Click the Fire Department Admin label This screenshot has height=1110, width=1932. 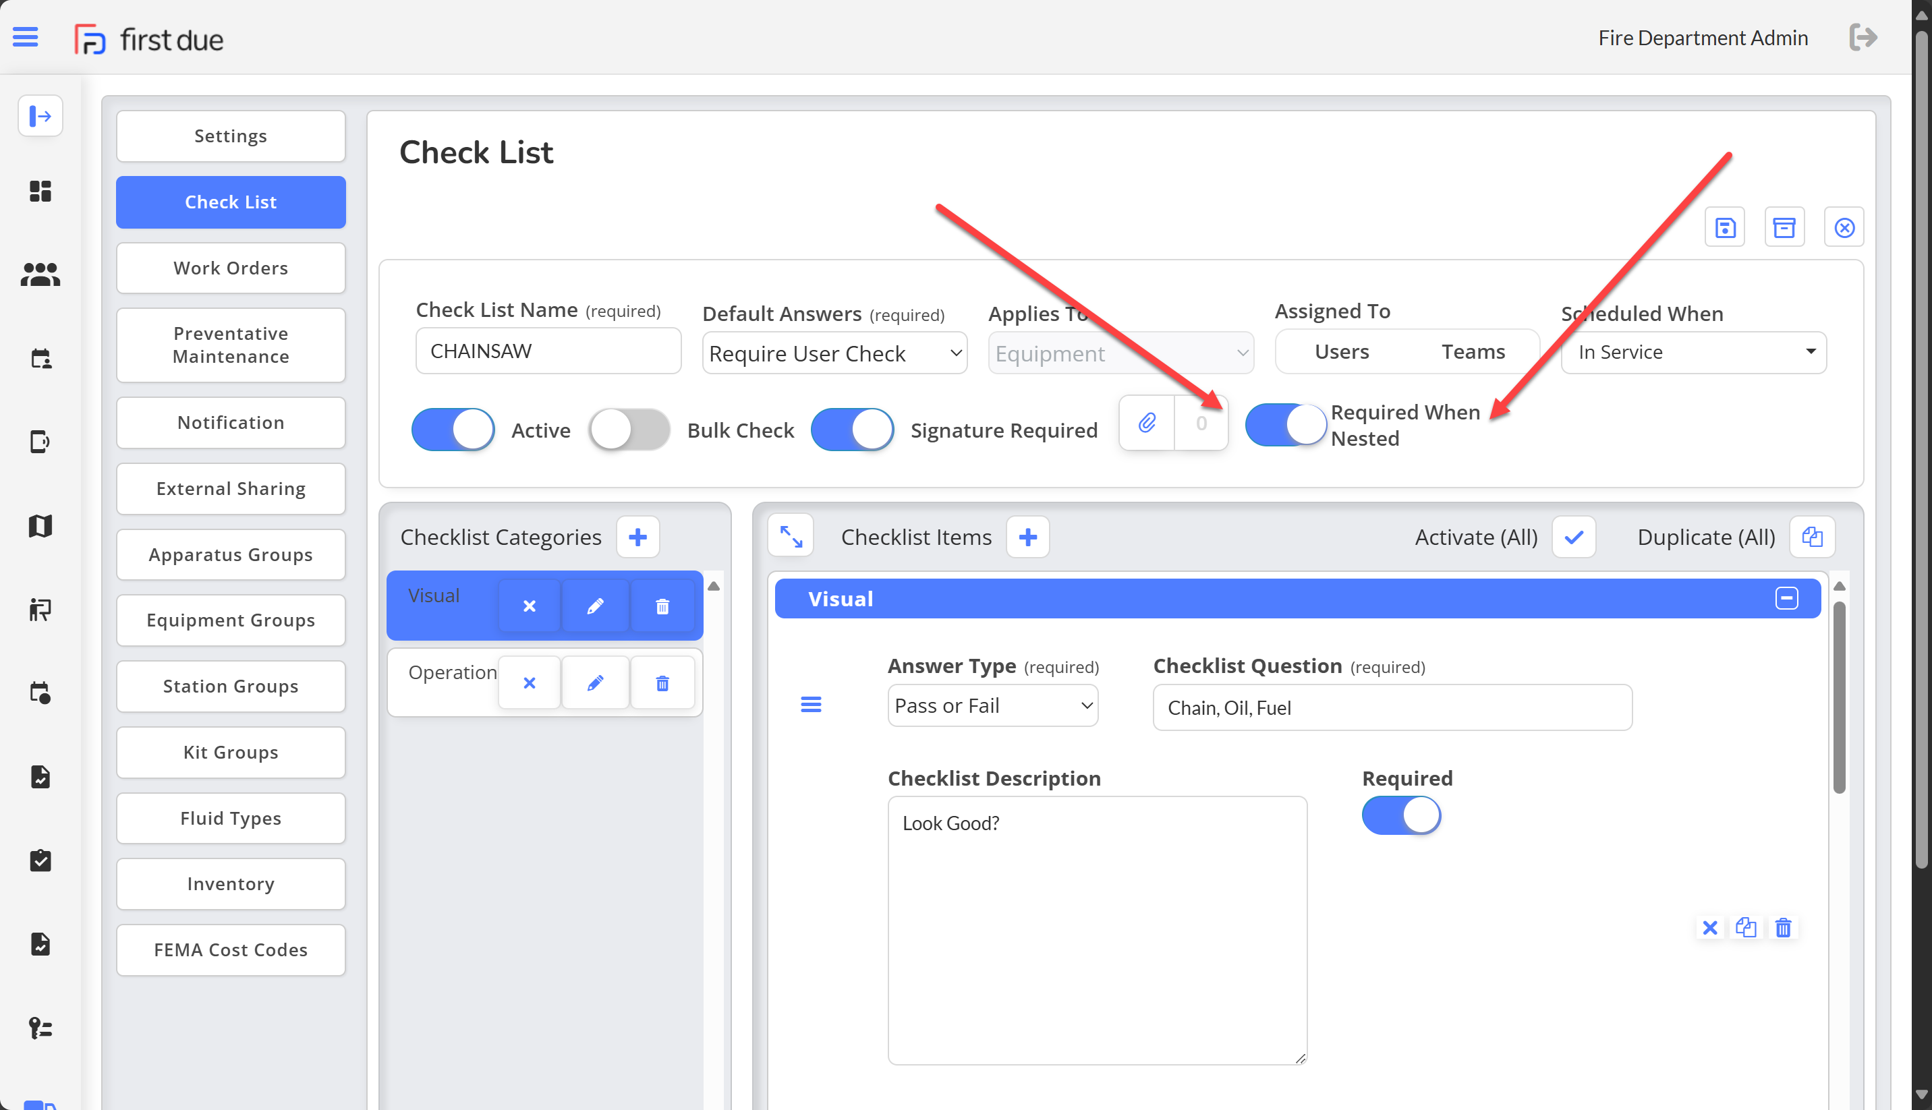point(1703,38)
